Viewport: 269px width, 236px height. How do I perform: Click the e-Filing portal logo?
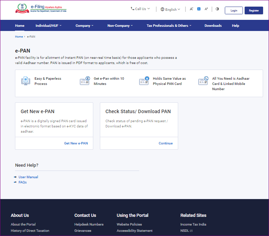[x=41, y=9]
